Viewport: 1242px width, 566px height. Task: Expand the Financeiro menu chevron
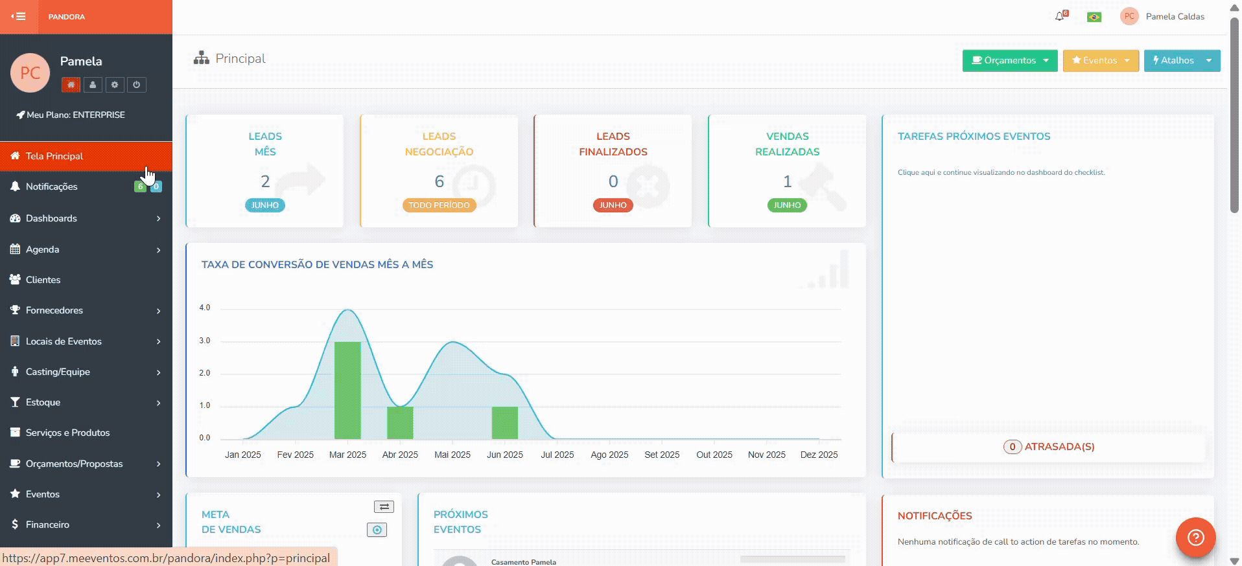[158, 525]
